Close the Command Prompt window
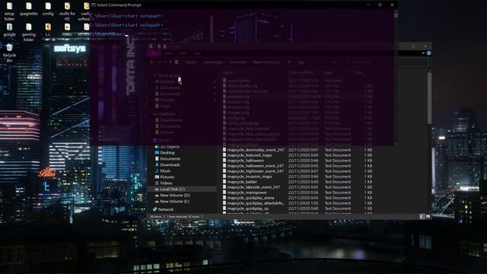487x274 pixels. point(392,5)
